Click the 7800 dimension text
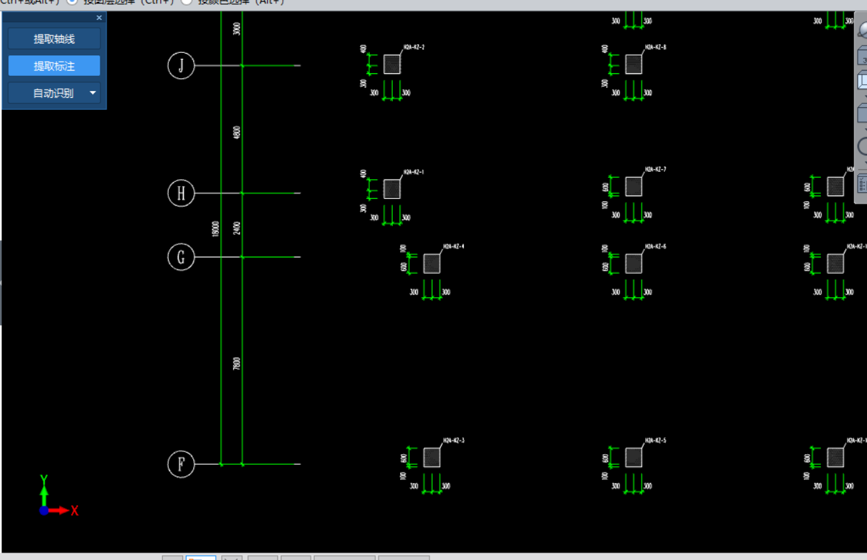 pos(237,363)
